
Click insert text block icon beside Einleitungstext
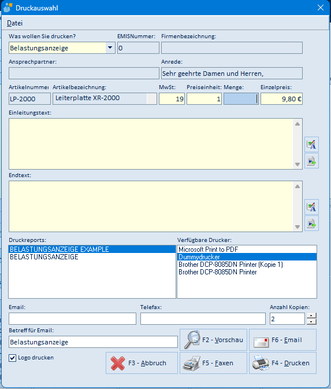(311, 161)
